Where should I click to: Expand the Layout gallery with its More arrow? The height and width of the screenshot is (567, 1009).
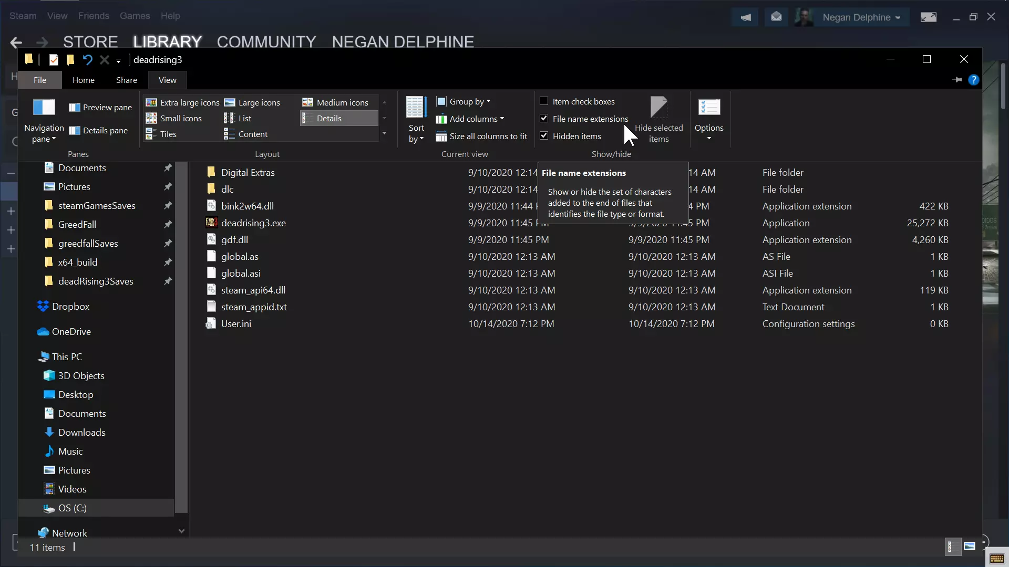click(x=384, y=133)
